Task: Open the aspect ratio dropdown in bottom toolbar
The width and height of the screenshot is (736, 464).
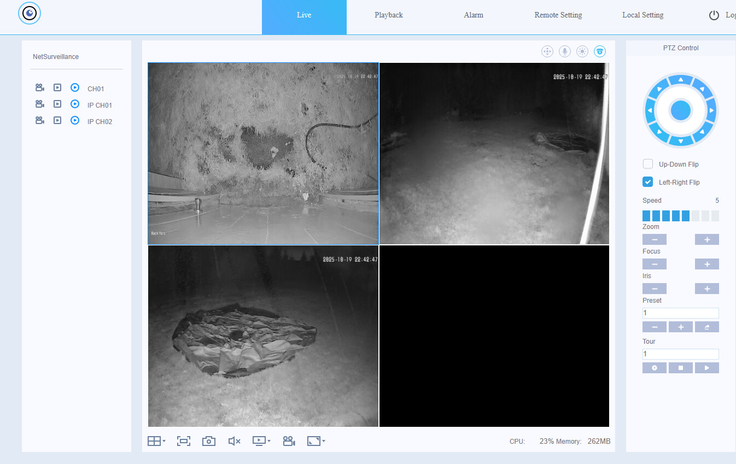Action: tap(316, 441)
